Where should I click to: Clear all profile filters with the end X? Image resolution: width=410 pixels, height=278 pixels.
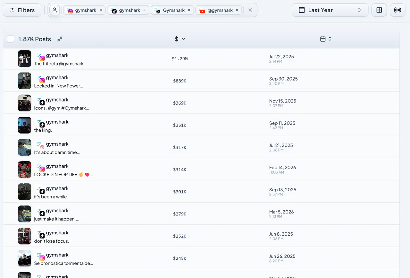click(250, 10)
